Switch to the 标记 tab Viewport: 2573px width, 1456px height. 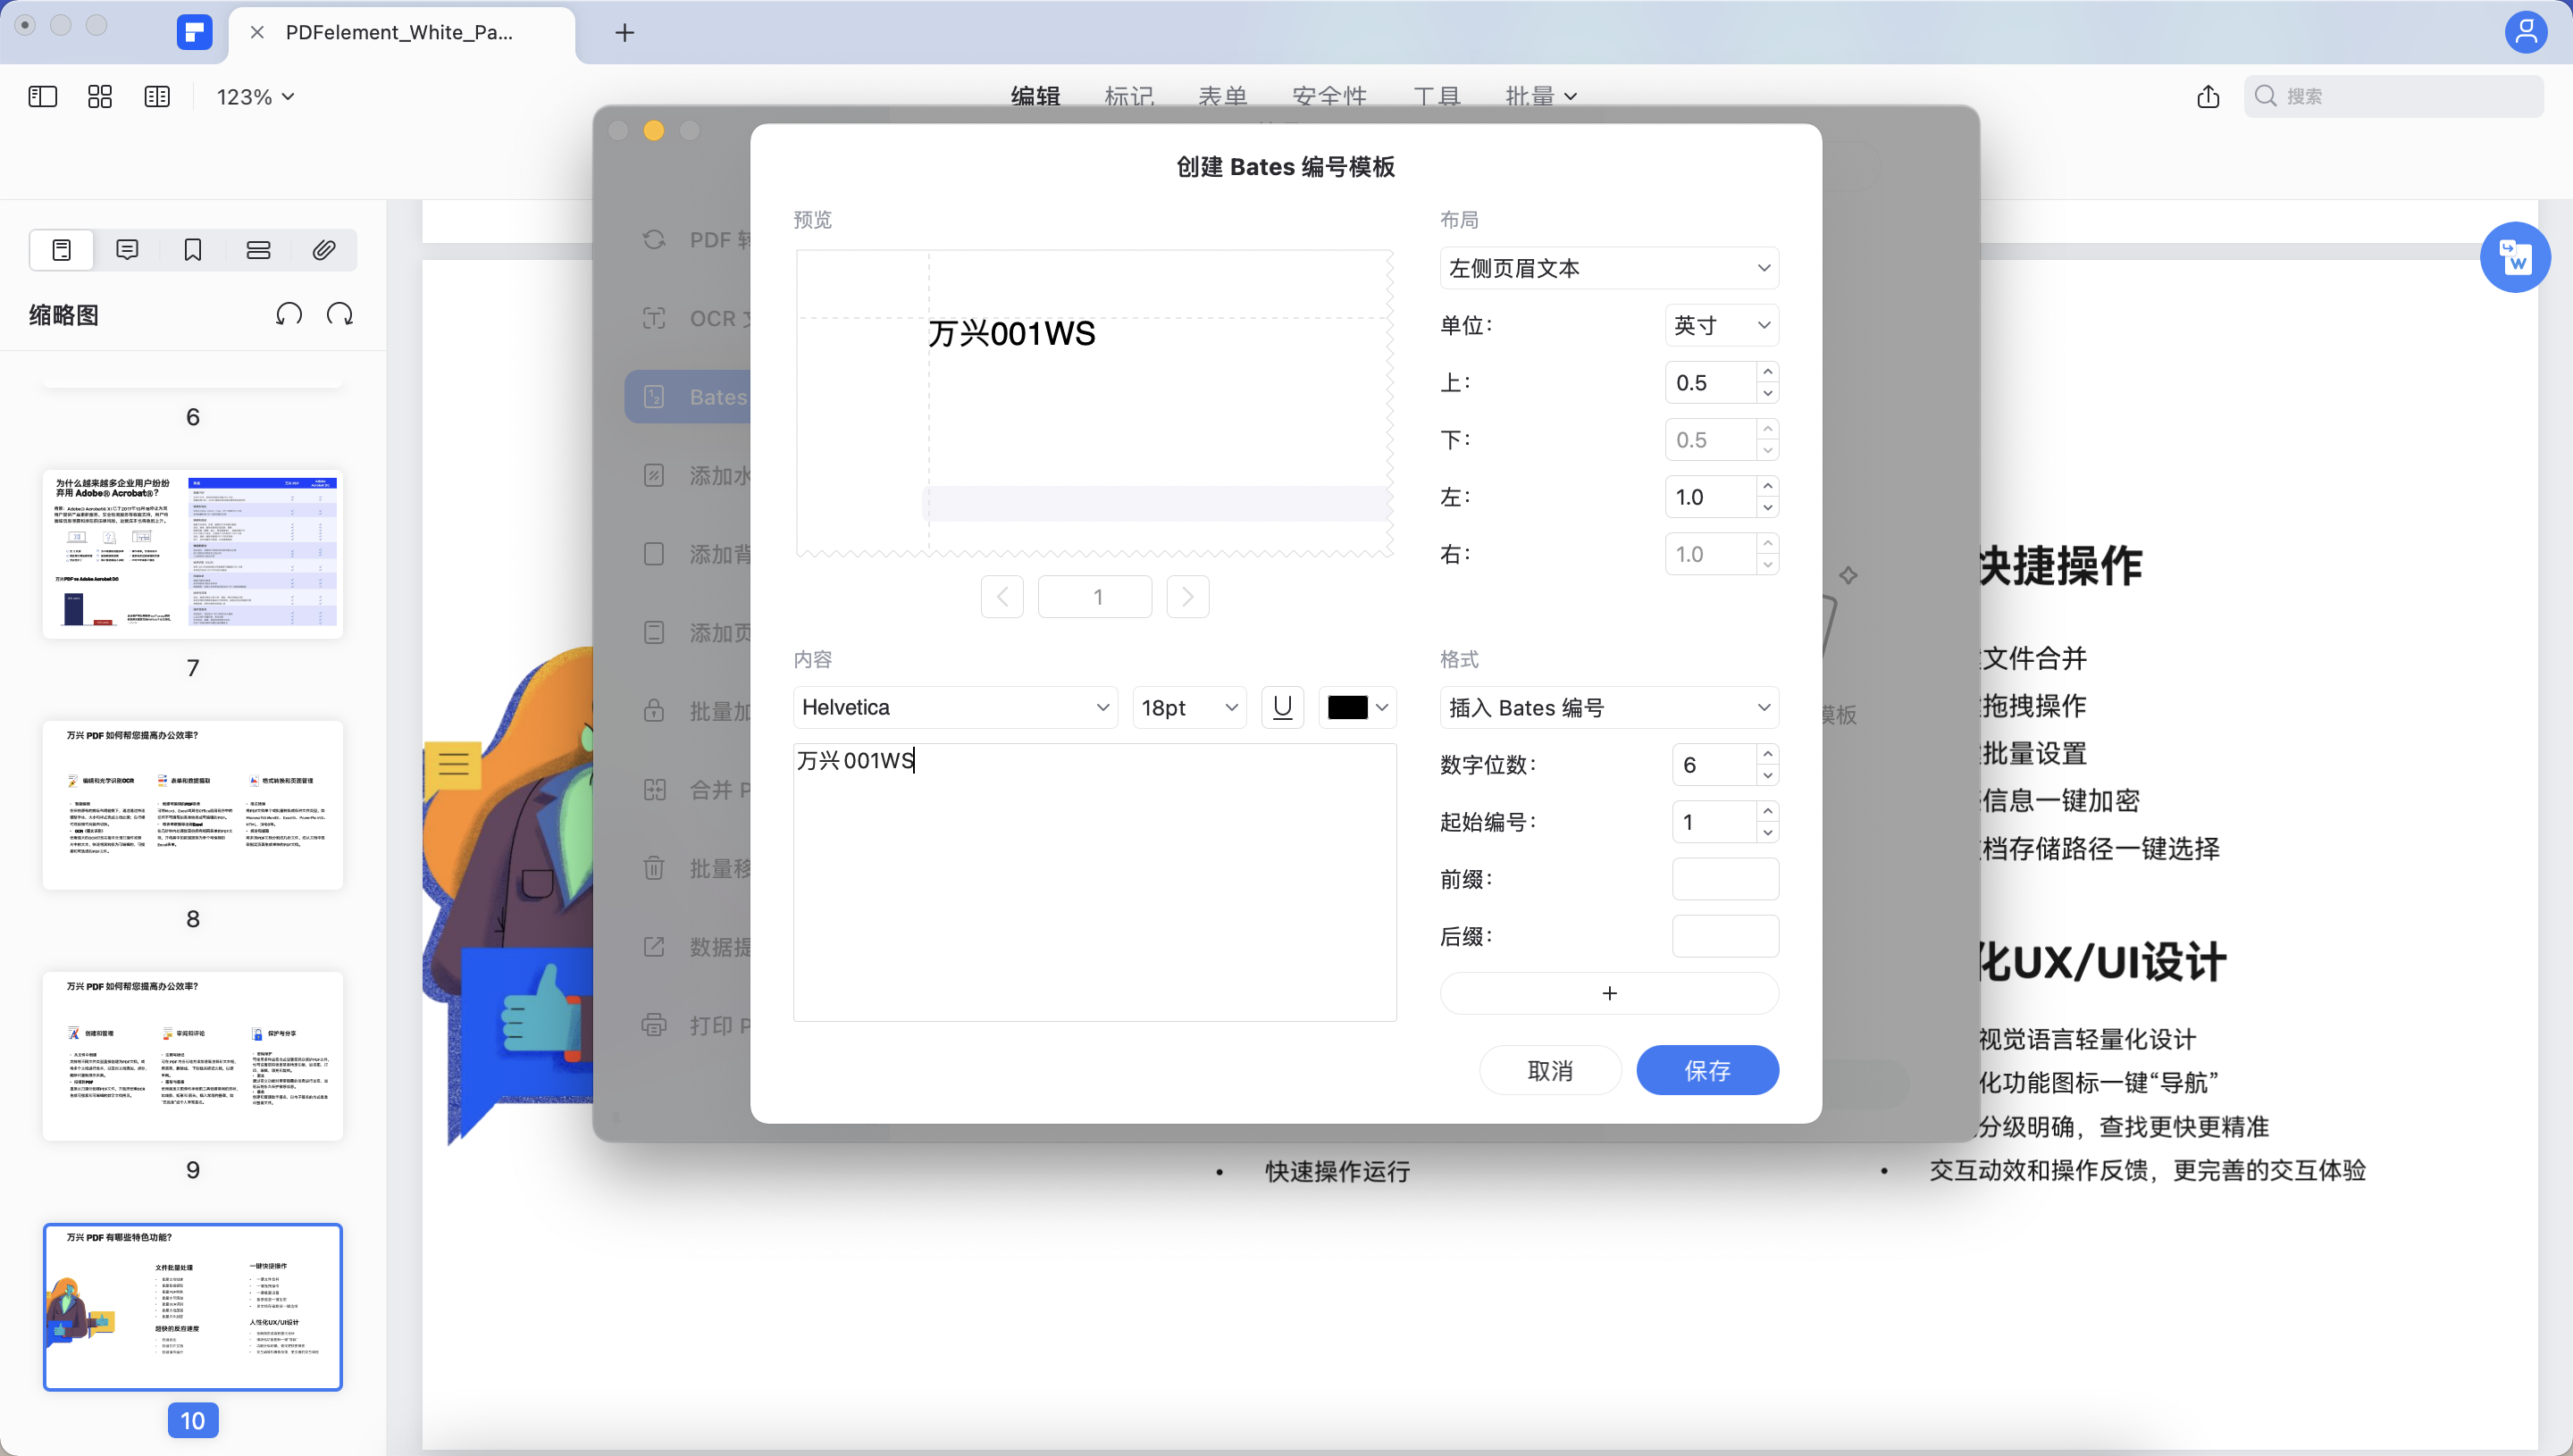coord(1129,96)
